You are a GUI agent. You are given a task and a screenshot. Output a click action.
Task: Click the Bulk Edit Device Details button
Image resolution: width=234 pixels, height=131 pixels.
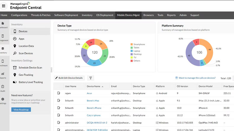(69, 78)
